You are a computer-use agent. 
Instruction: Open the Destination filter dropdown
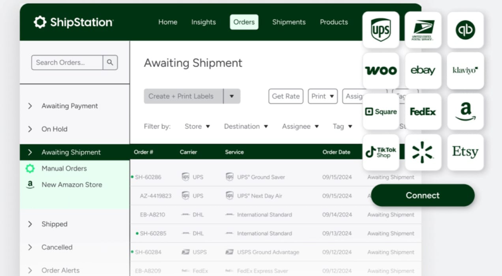pos(246,126)
